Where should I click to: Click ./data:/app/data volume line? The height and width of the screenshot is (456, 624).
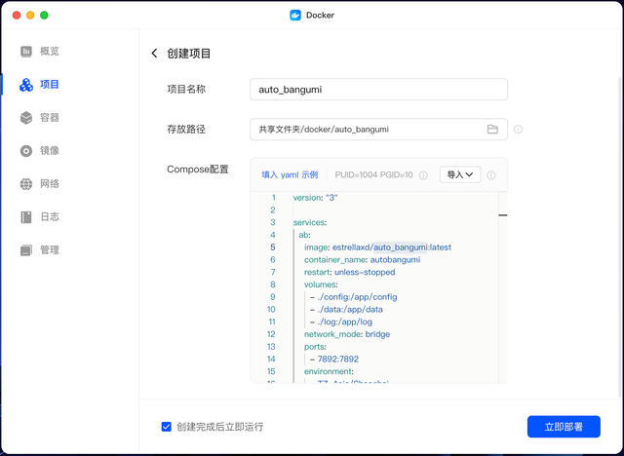click(347, 309)
